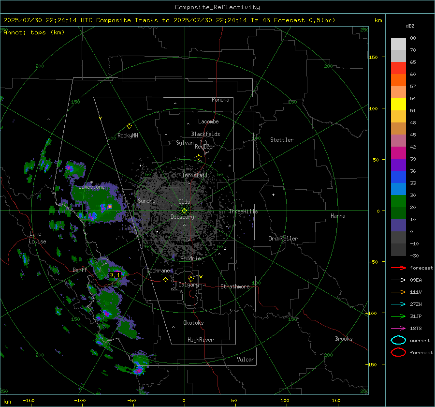The image size is (435, 407).
Task: Click the red forecast arrow in legend
Action: [398, 268]
